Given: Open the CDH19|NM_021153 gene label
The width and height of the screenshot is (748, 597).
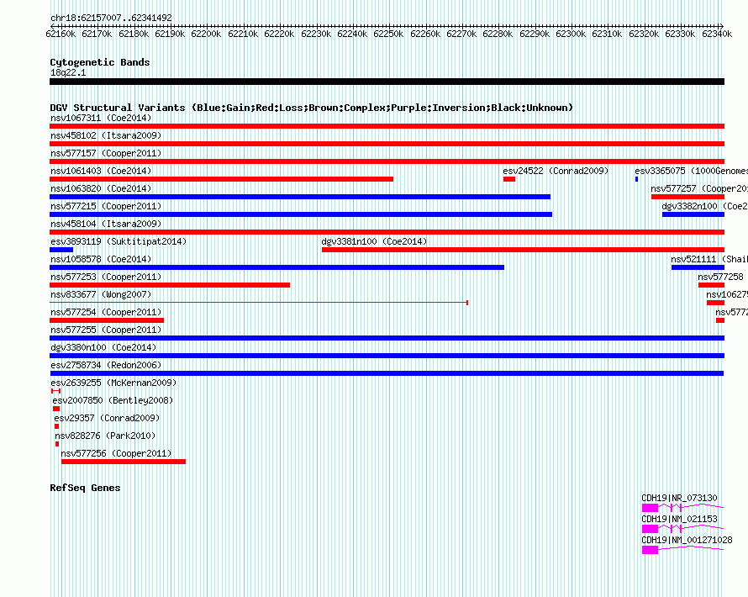Looking at the screenshot, I should pos(678,519).
